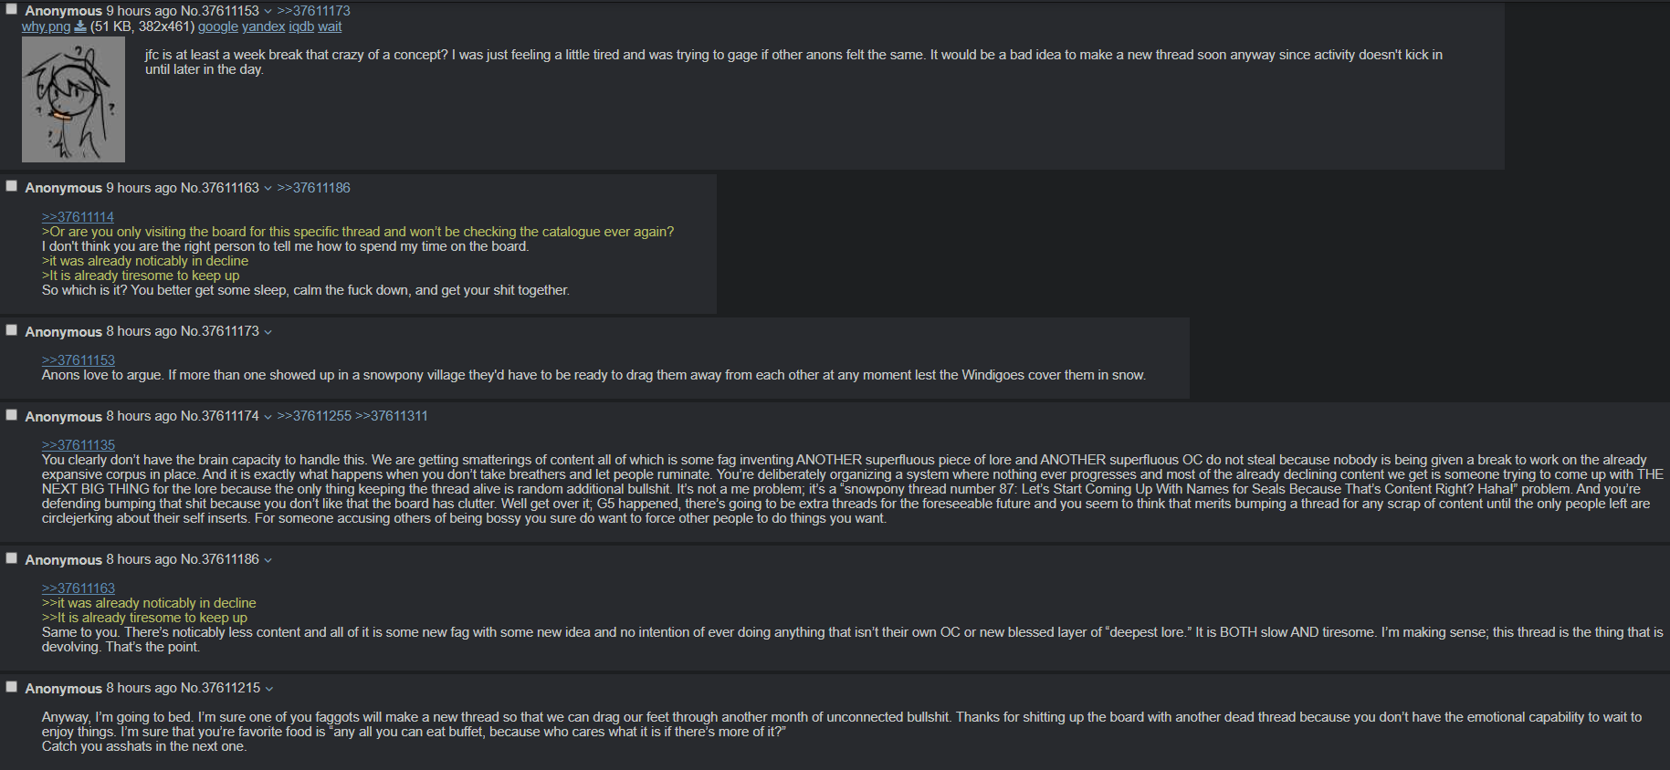Open post menu arrow for No.37611163
This screenshot has width=1670, height=770.
(268, 188)
